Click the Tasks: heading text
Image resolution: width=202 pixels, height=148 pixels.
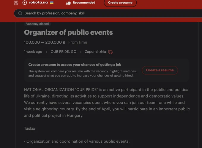pyautogui.click(x=30, y=128)
